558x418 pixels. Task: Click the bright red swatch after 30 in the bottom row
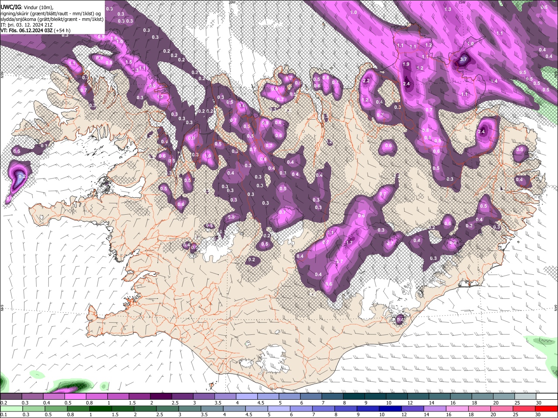click(547, 409)
